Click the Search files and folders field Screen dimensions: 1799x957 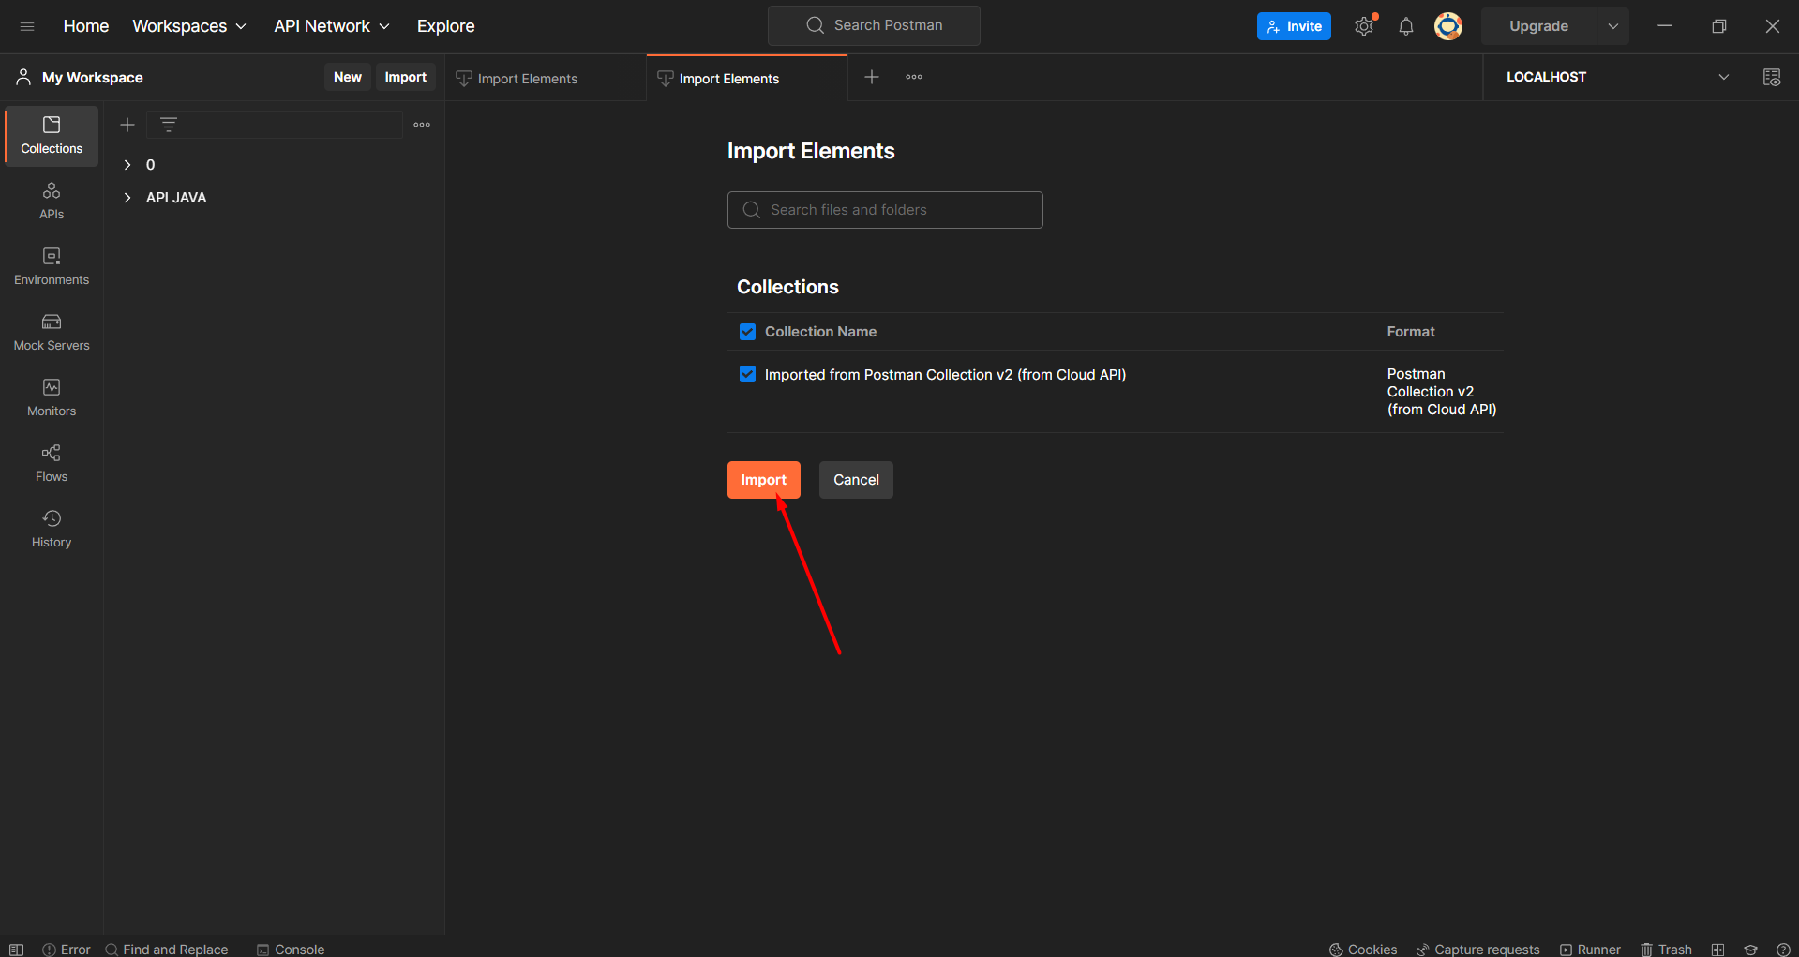tap(885, 210)
